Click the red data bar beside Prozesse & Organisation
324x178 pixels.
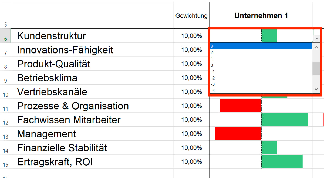240,106
